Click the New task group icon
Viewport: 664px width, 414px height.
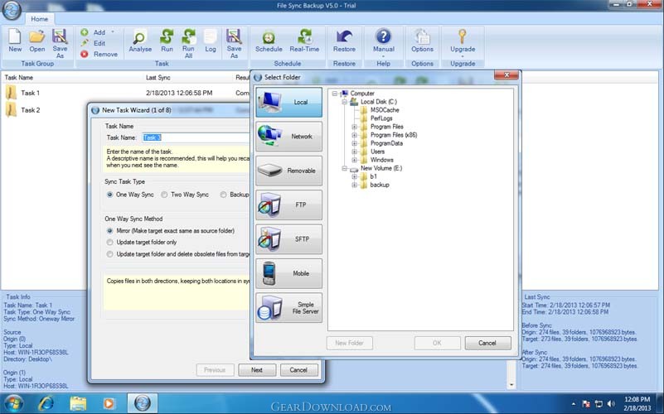pyautogui.click(x=15, y=41)
